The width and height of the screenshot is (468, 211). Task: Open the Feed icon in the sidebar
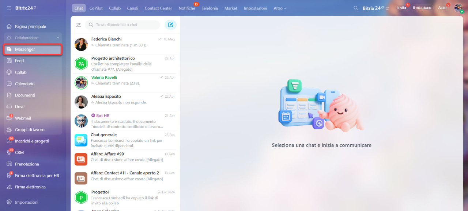click(x=9, y=61)
